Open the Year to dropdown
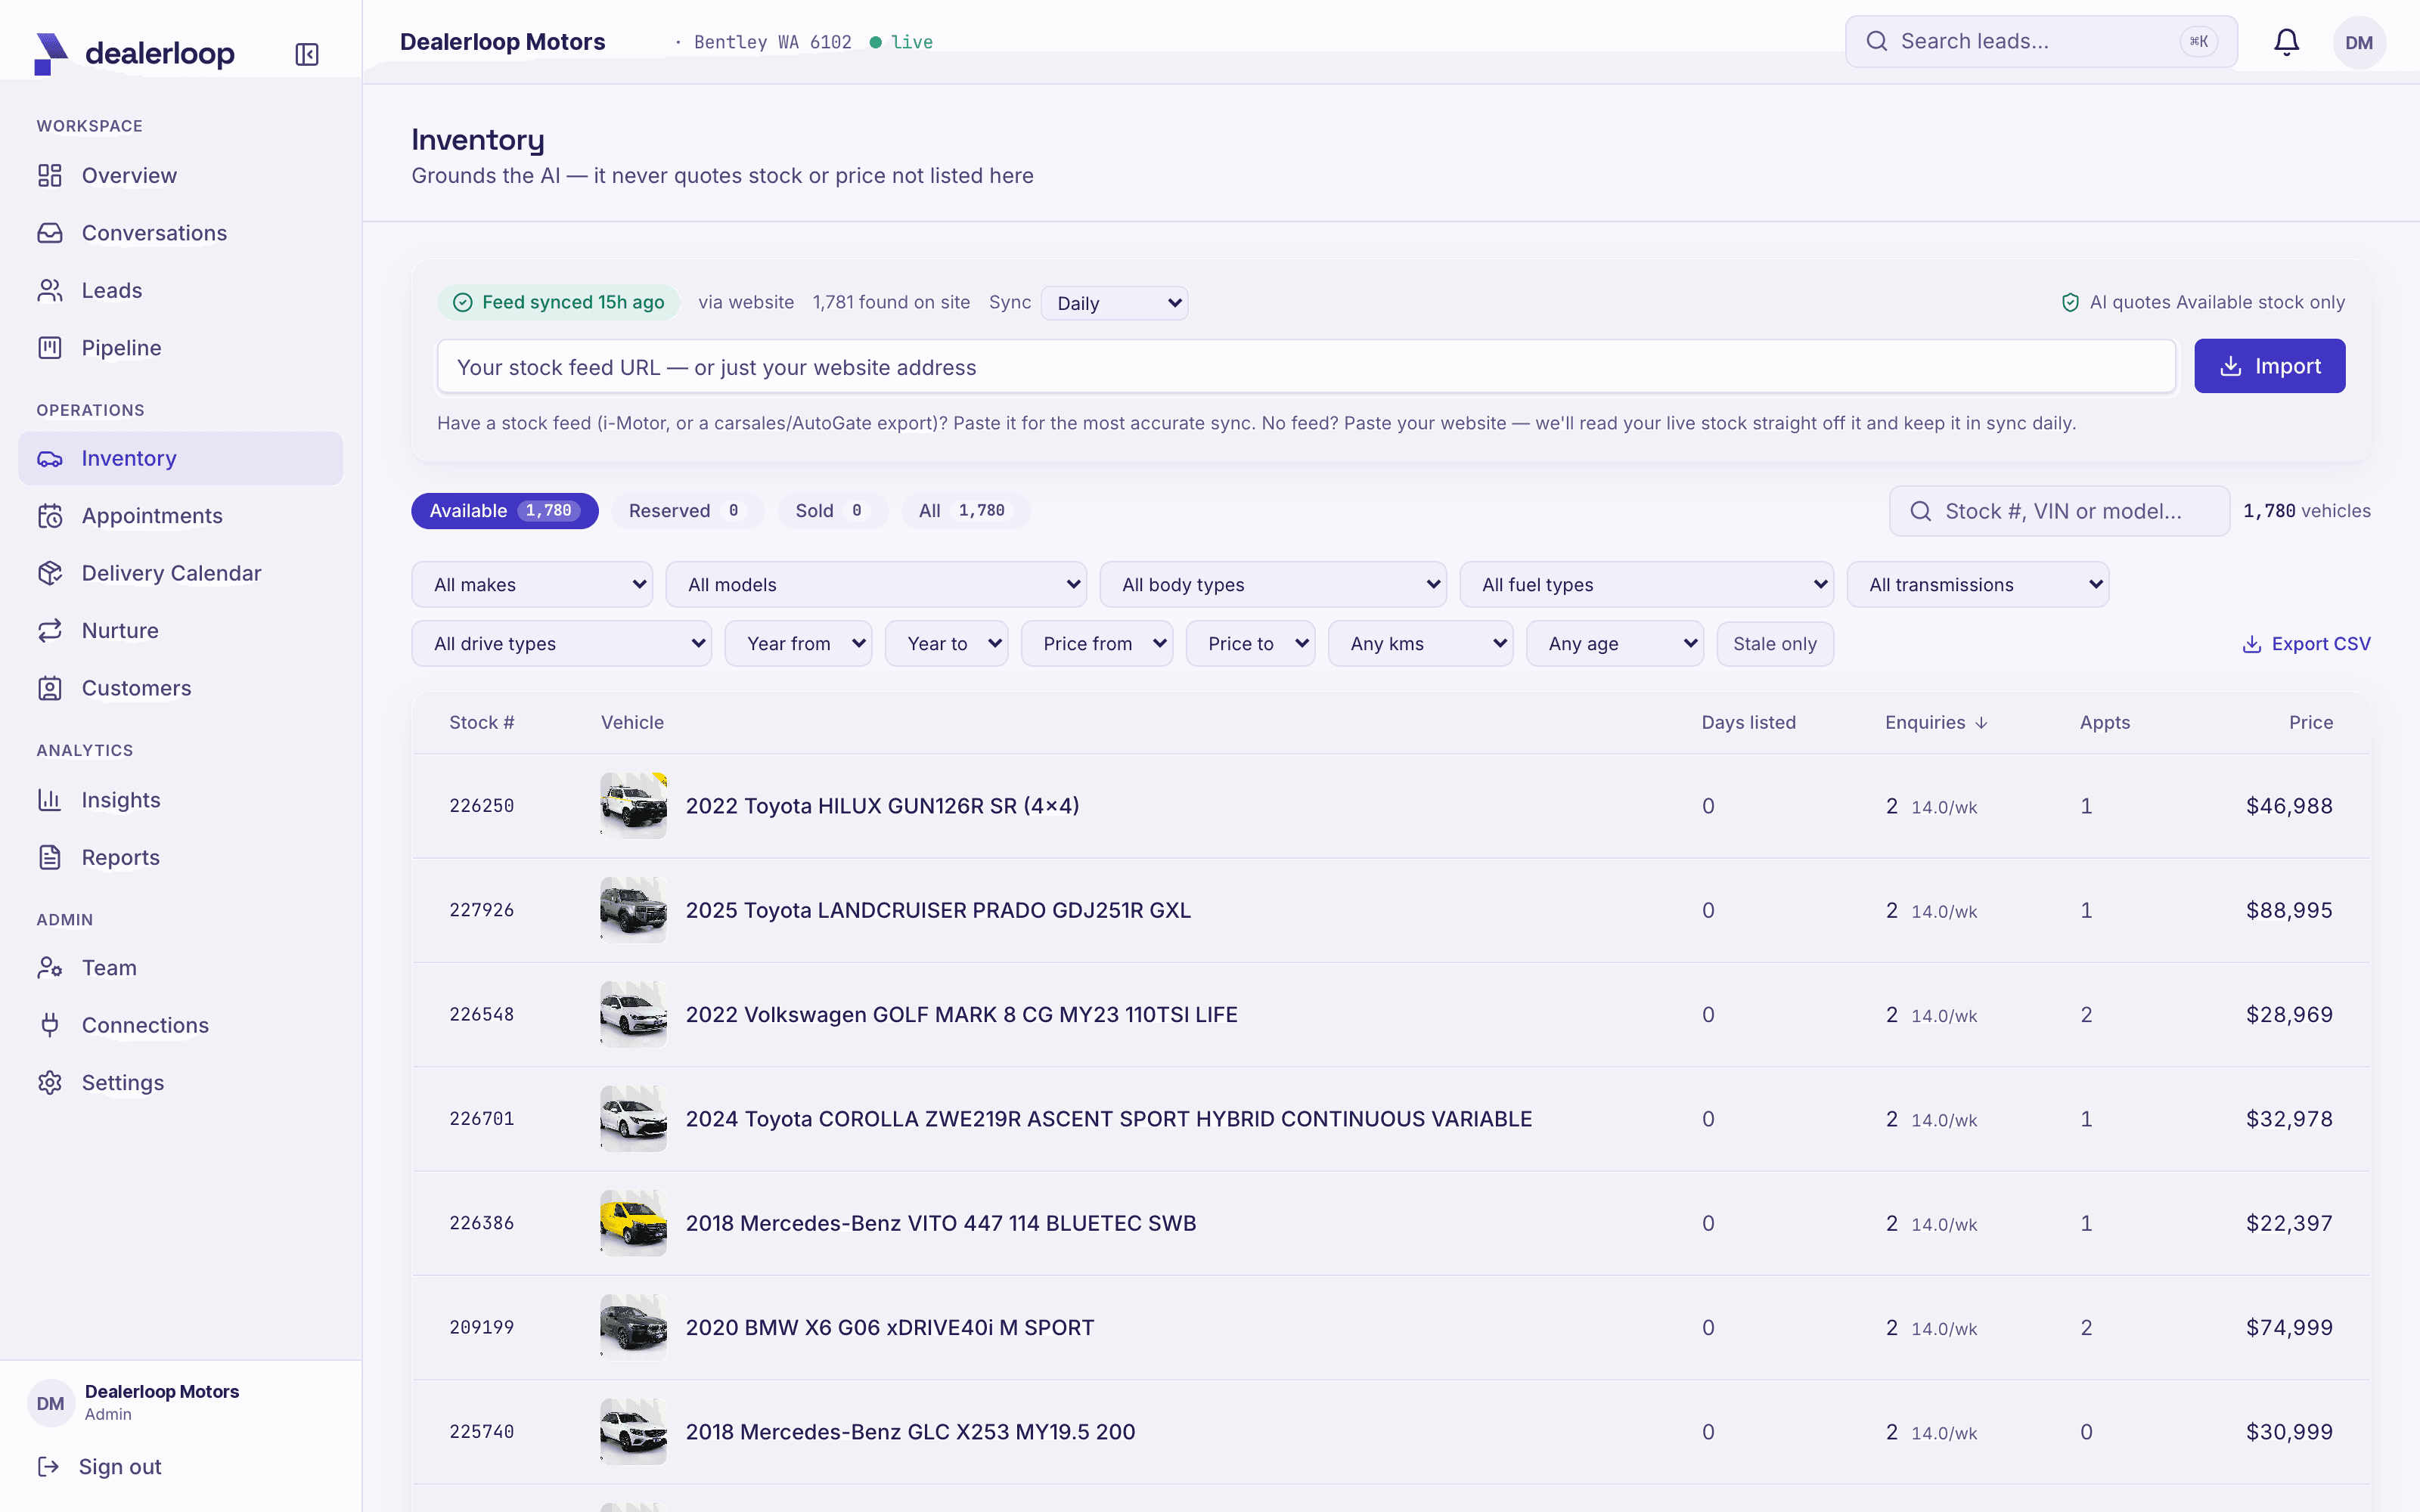Viewport: 2420px width, 1512px height. pyautogui.click(x=946, y=644)
